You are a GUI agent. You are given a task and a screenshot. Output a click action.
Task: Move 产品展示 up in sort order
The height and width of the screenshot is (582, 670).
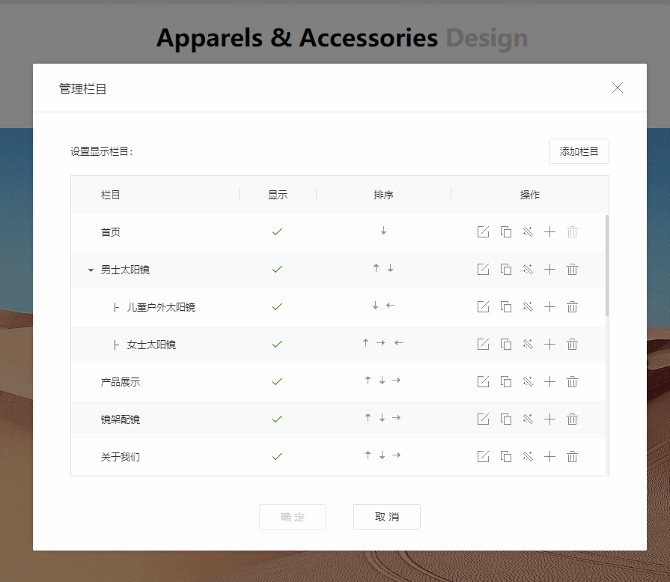[368, 381]
